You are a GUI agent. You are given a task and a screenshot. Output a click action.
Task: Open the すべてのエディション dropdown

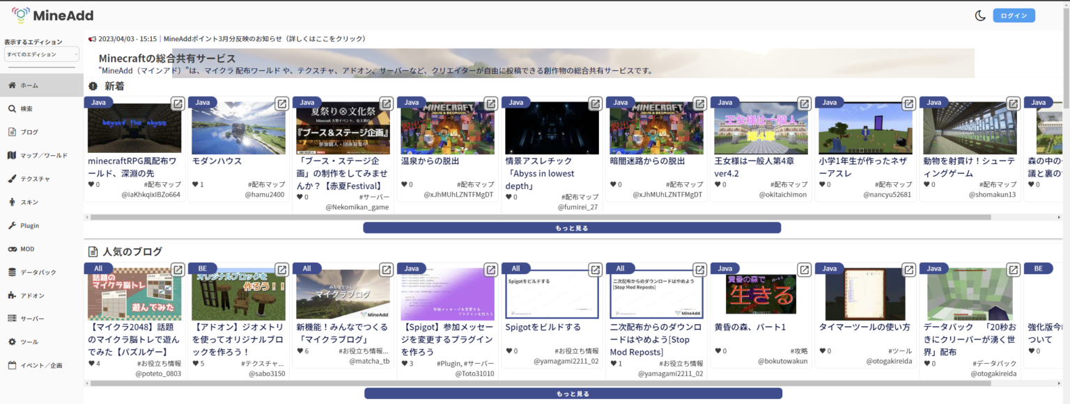pyautogui.click(x=40, y=54)
